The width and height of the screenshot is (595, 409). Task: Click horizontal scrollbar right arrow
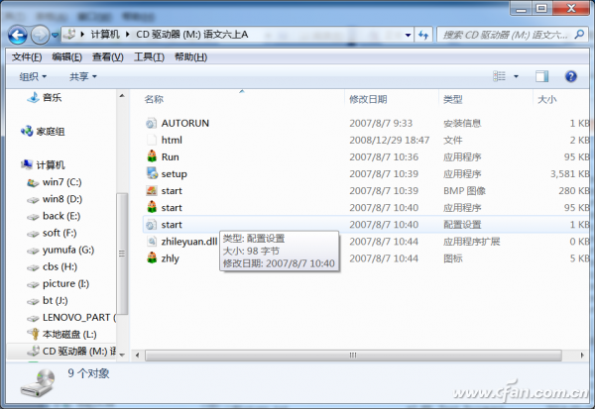tap(582, 356)
